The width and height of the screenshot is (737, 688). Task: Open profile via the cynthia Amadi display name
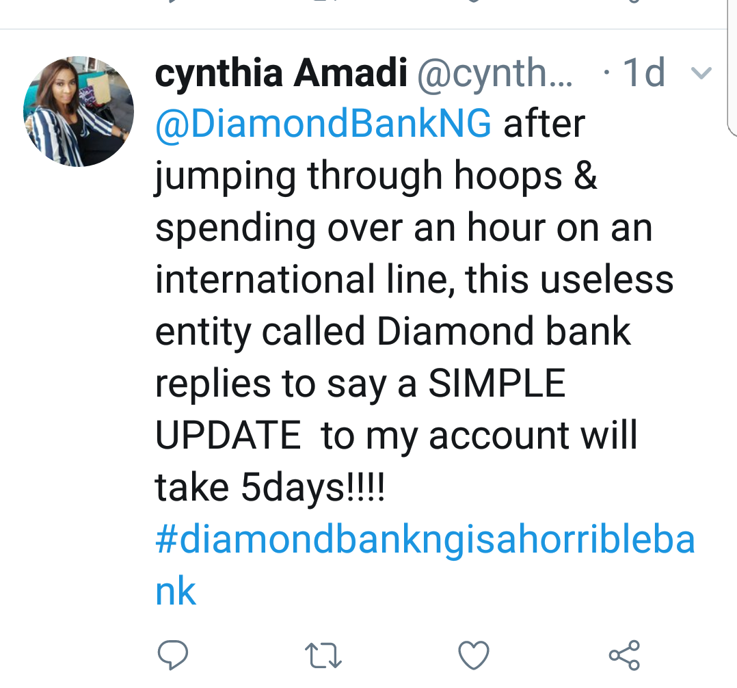click(x=280, y=73)
